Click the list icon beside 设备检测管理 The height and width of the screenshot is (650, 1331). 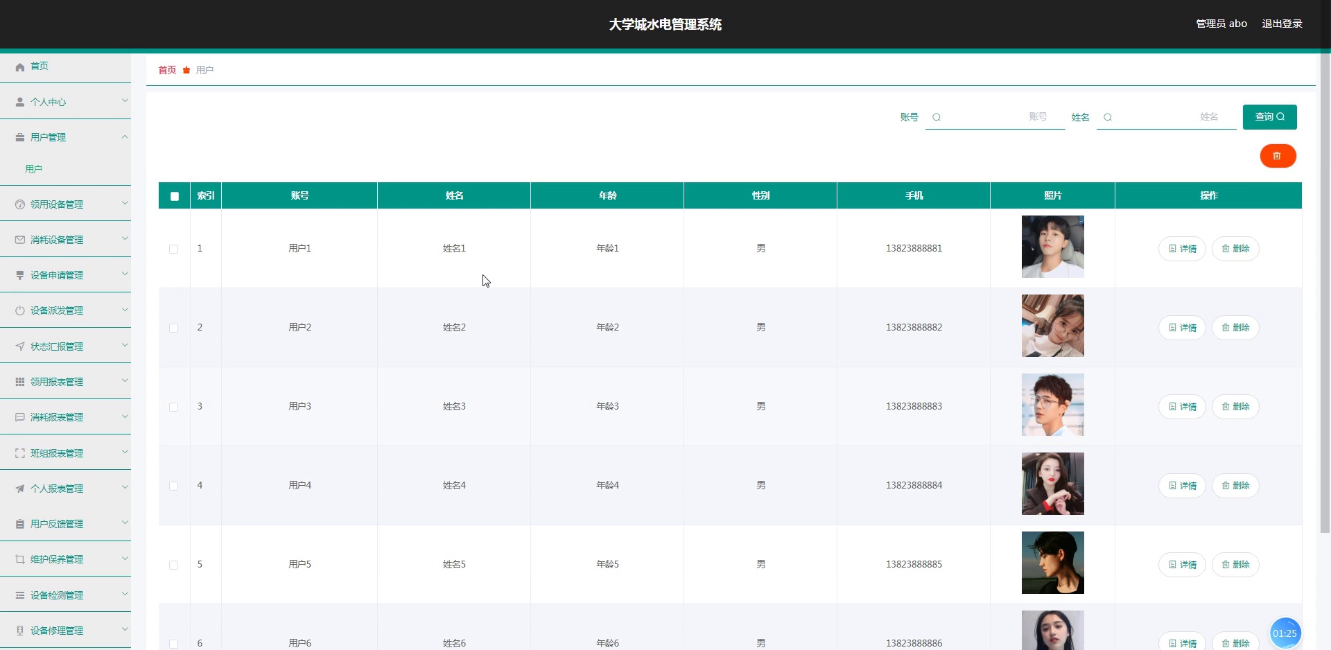20,595
